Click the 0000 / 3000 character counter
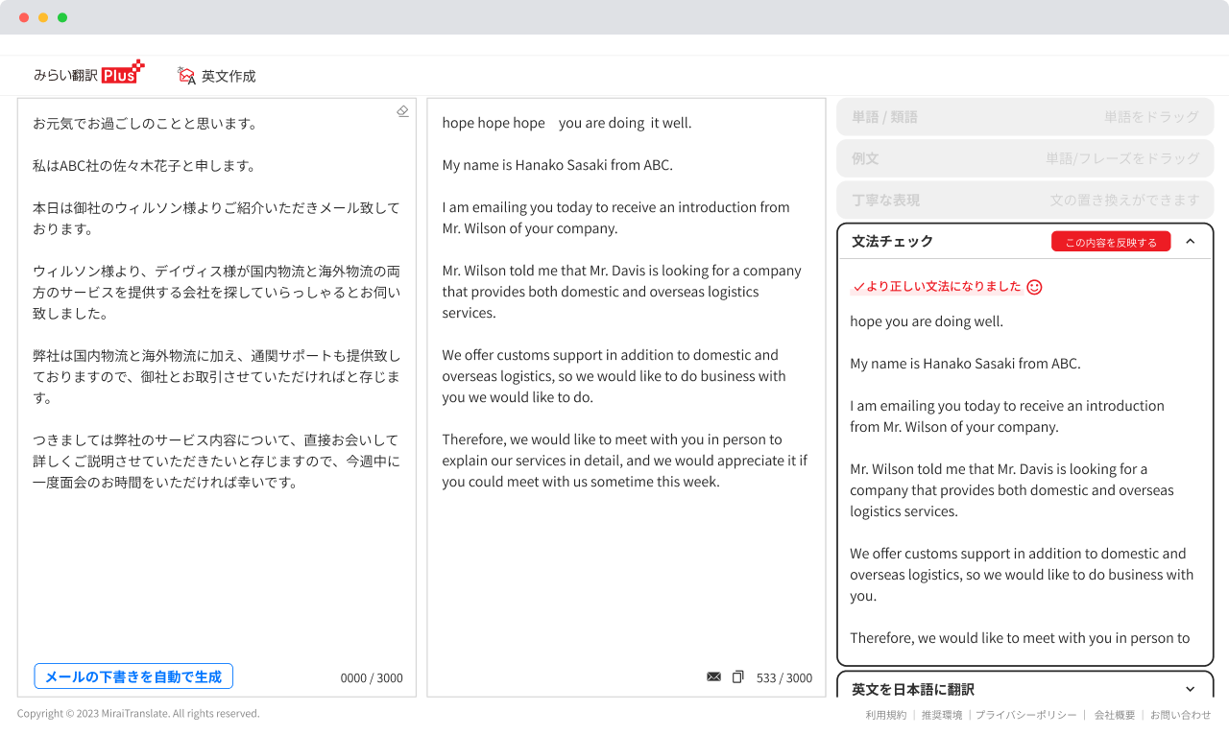Viewport: 1229px width, 735px height. tap(372, 677)
